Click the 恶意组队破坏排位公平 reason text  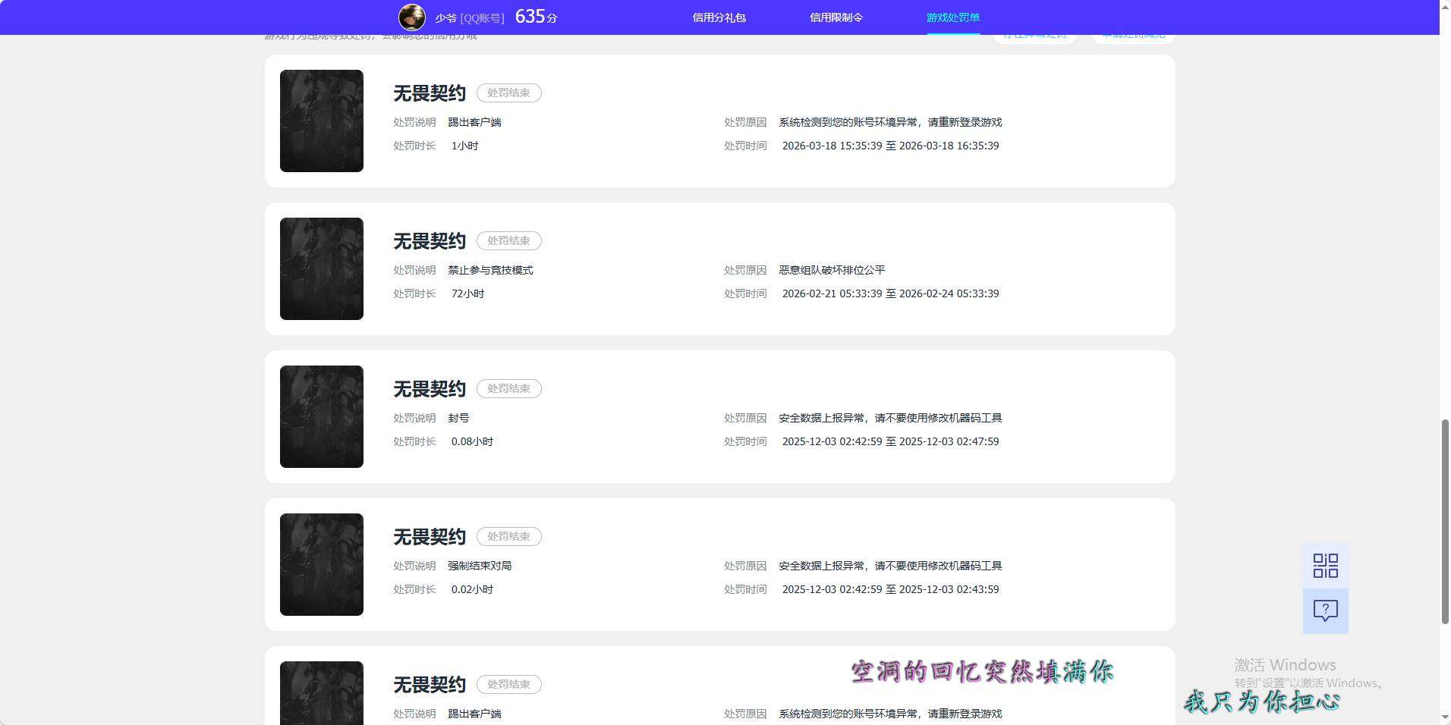[x=831, y=270]
